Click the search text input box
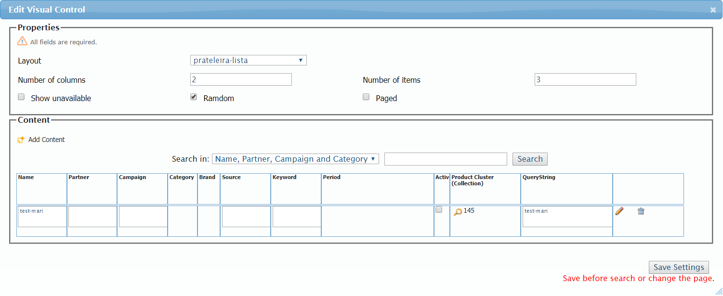The image size is (723, 296). coord(446,159)
